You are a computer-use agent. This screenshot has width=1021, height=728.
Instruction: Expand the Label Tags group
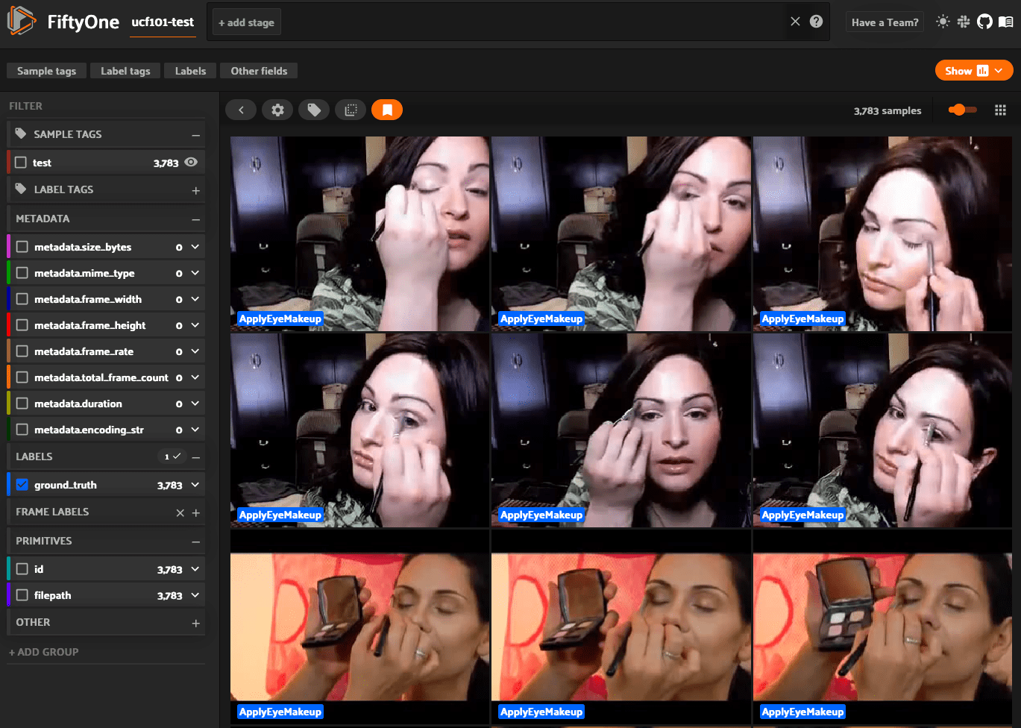point(196,190)
